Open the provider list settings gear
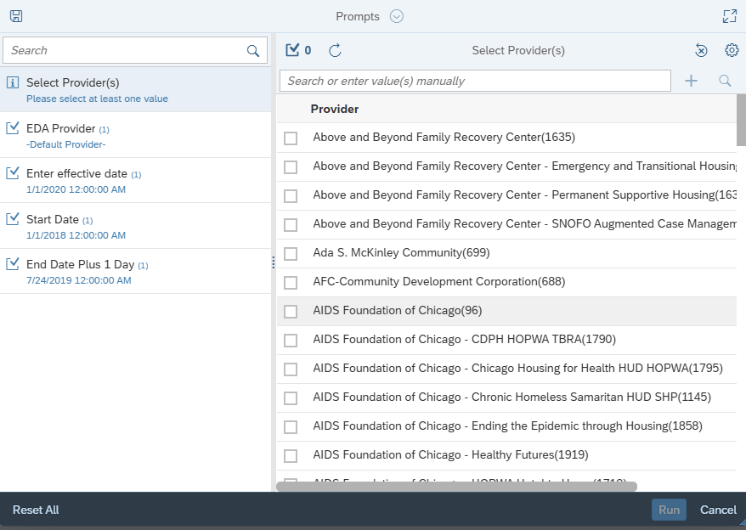The image size is (746, 530). click(732, 50)
